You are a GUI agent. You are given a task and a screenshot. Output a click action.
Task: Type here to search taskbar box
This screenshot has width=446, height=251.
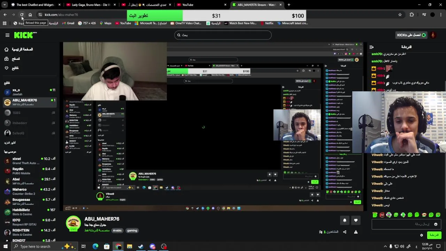[45, 246]
